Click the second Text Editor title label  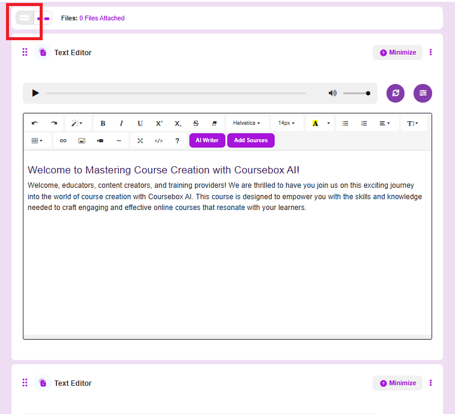(x=73, y=383)
